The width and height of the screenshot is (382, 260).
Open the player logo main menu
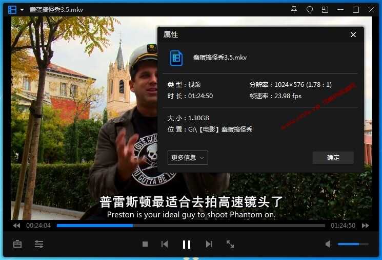coord(12,10)
